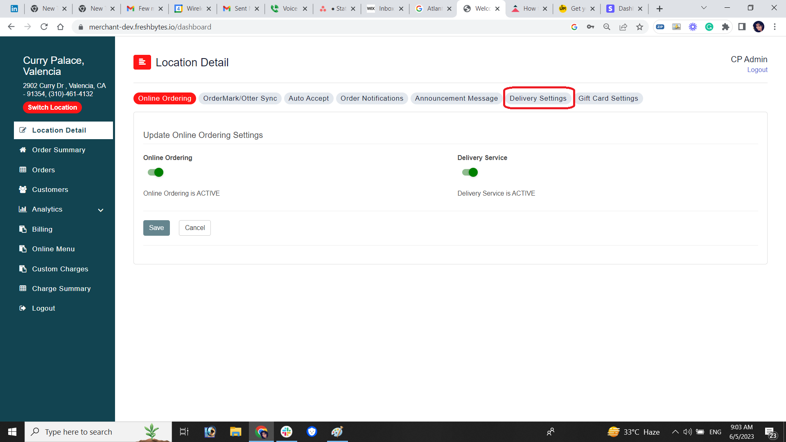Bookmark this page with star icon
This screenshot has height=442, width=786.
pos(639,27)
